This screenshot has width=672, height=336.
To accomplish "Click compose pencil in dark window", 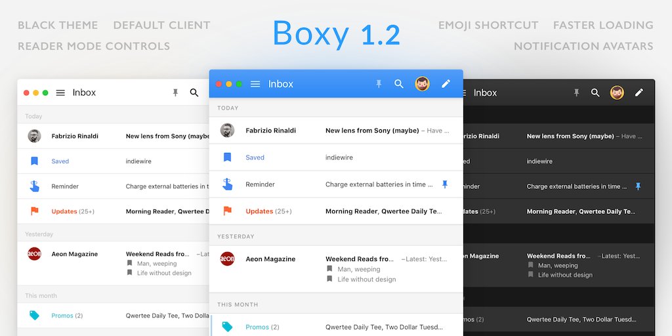I will tap(639, 93).
